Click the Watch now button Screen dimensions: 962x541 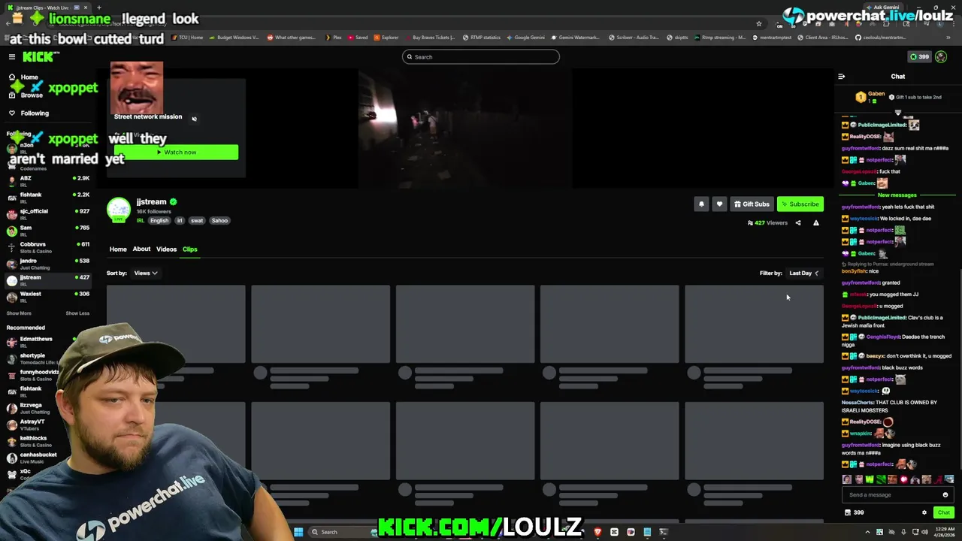pyautogui.click(x=176, y=153)
